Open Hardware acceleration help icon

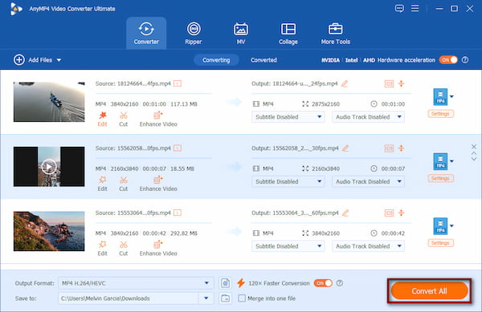click(465, 60)
